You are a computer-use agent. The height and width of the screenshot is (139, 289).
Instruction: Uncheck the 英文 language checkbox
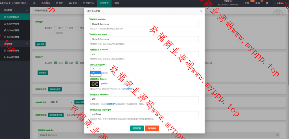point(56,63)
